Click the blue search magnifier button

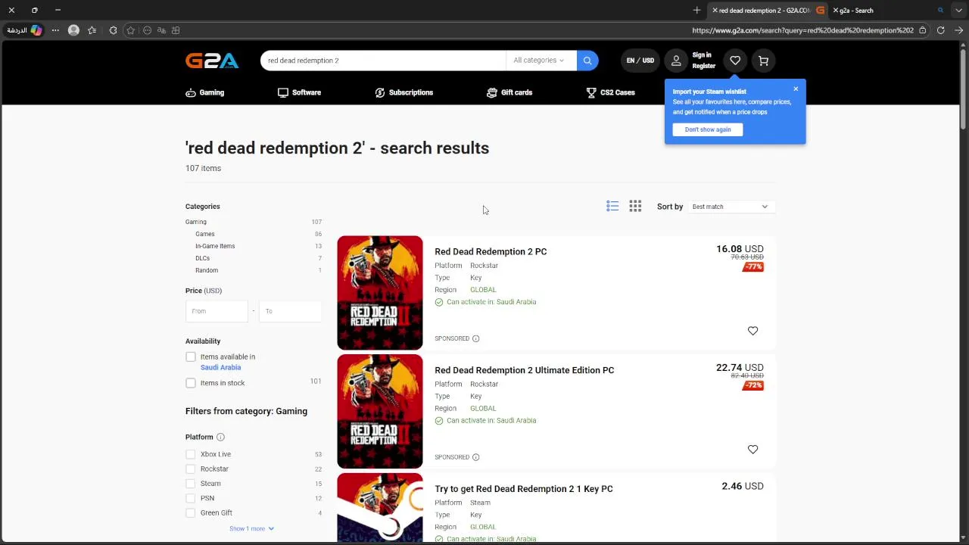click(x=587, y=61)
